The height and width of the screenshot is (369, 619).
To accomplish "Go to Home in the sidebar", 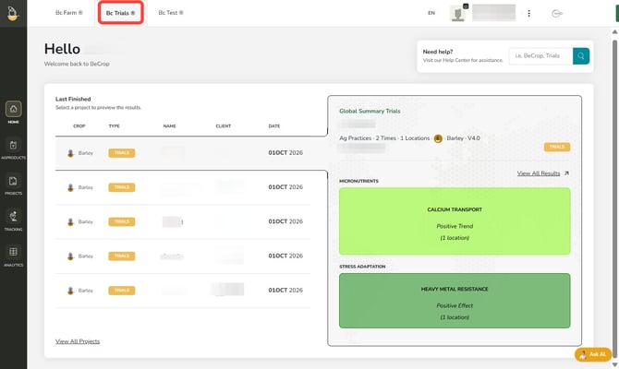I will click(x=14, y=113).
